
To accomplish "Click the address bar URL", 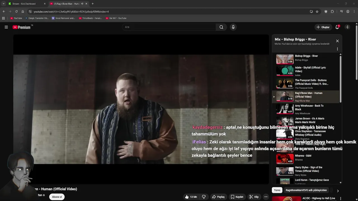I will tap(71, 12).
